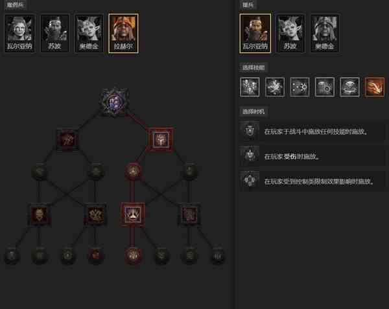Select 奥德金 in the left mercenary list
This screenshot has width=389, height=309.
[89, 33]
